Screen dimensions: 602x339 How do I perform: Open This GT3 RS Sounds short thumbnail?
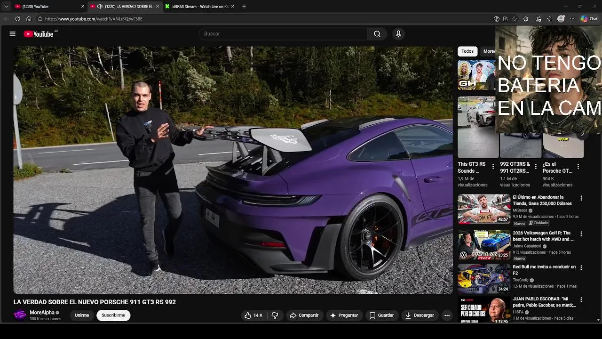click(478, 127)
